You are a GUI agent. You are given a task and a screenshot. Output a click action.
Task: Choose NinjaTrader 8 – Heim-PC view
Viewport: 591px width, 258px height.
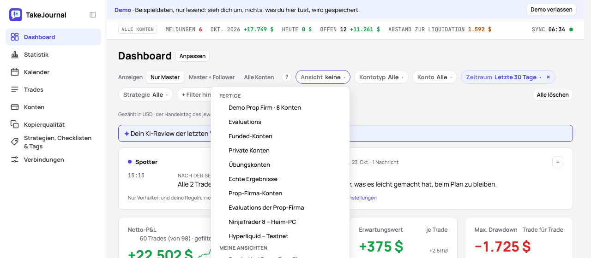tap(280, 222)
